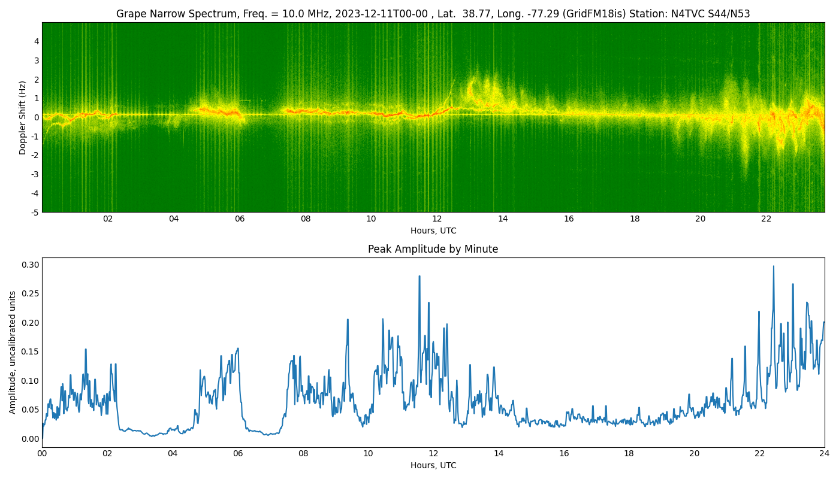Click the 22 hour tick of spectrum plot
839x479 pixels.
tap(766, 219)
